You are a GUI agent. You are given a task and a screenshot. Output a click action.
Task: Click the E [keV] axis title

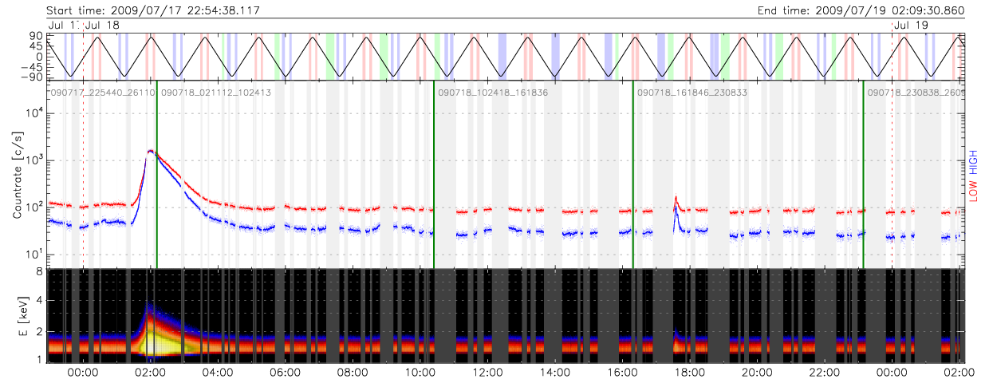pos(18,316)
